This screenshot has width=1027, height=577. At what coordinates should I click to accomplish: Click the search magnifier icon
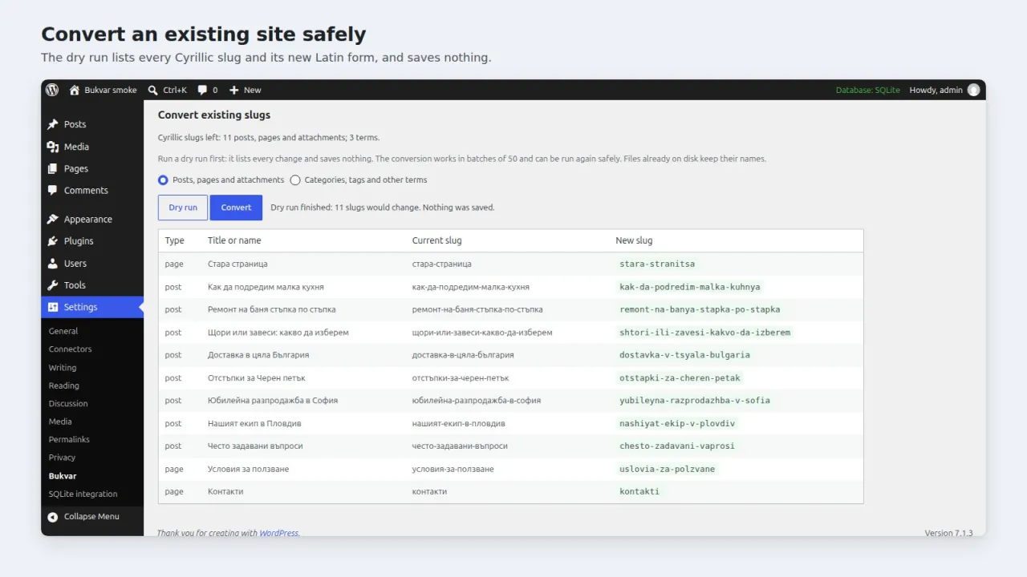153,90
